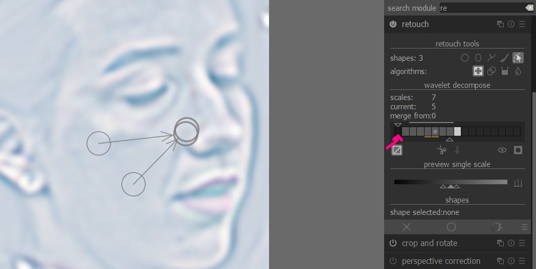The width and height of the screenshot is (536, 269).
Task: Toggle the eye suppress masks icon
Action: (x=502, y=150)
